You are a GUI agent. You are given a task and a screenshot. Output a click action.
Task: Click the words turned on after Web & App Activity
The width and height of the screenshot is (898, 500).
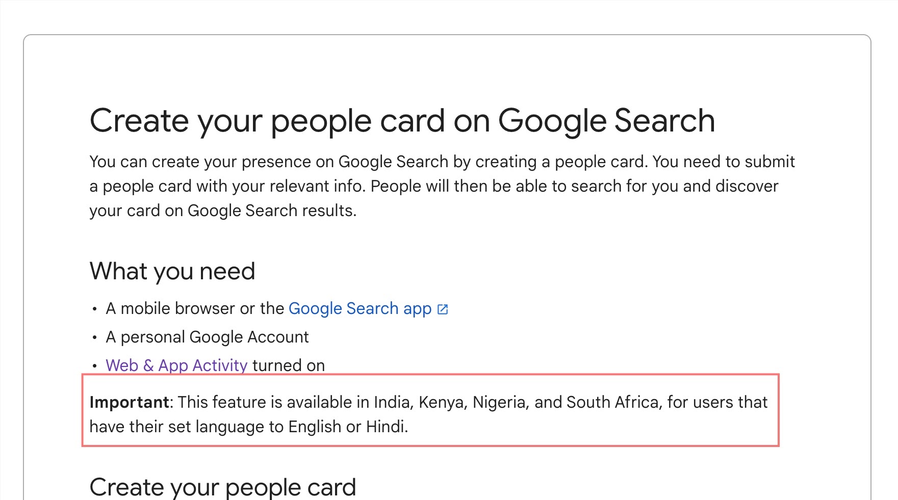[289, 365]
